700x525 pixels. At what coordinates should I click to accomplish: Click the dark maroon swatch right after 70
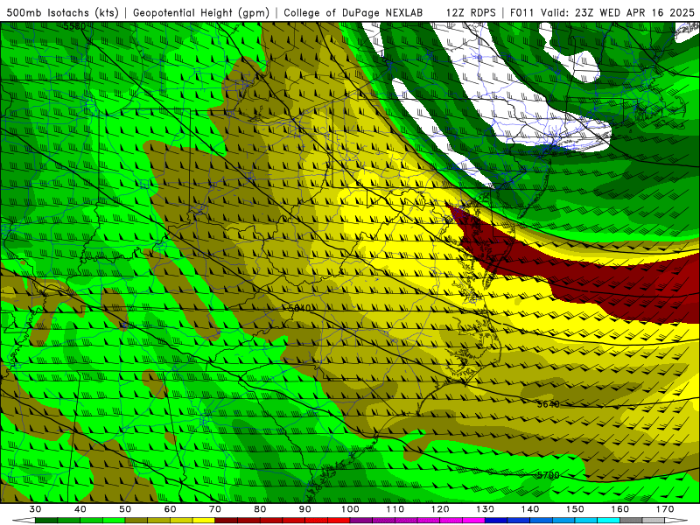pyautogui.click(x=227, y=521)
